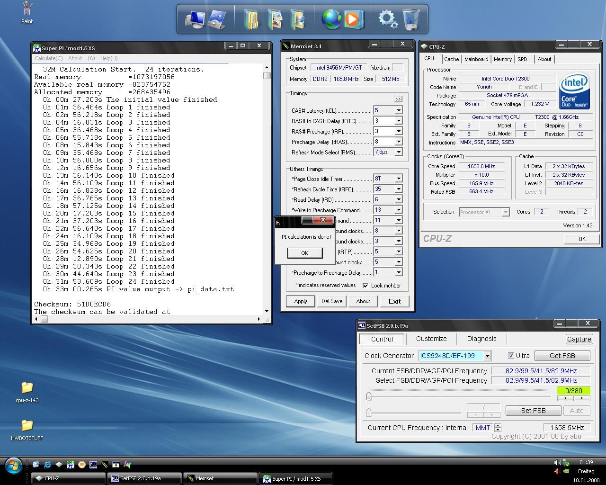Expand MemSet timings with the >> button
This screenshot has width=606, height=485.
398,99
